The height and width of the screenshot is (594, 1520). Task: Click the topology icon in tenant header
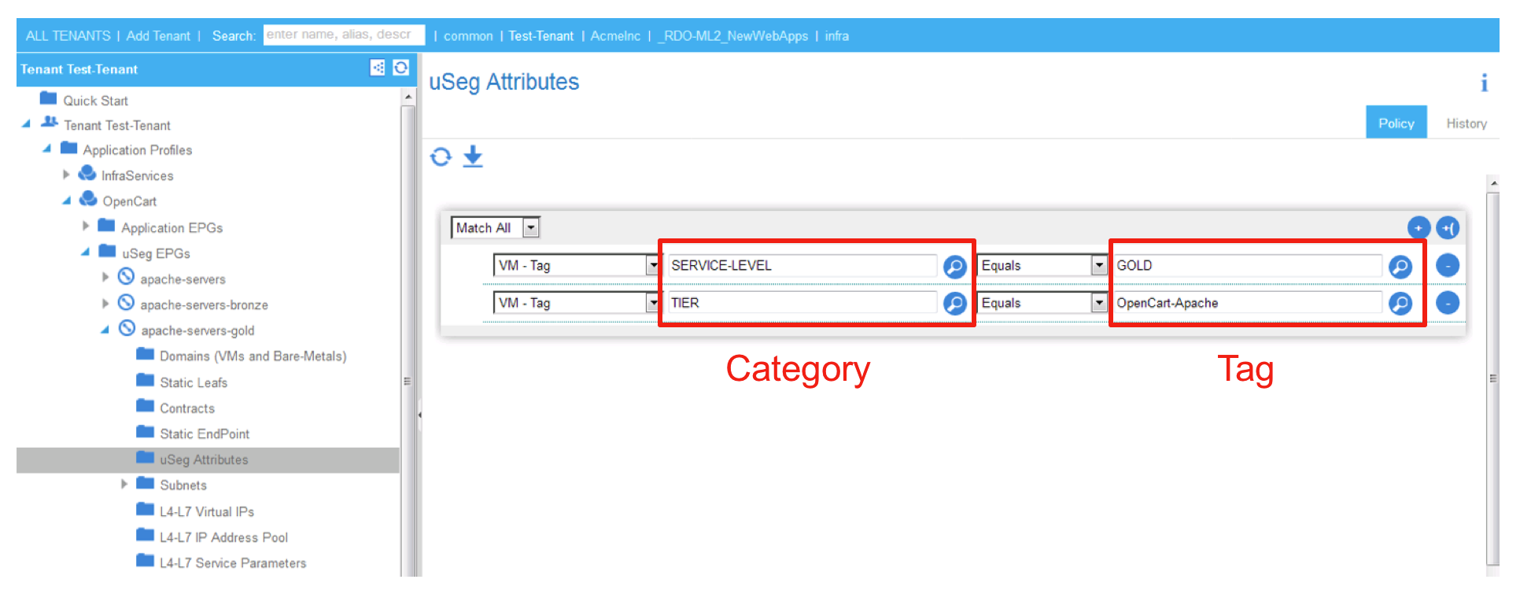coord(378,68)
